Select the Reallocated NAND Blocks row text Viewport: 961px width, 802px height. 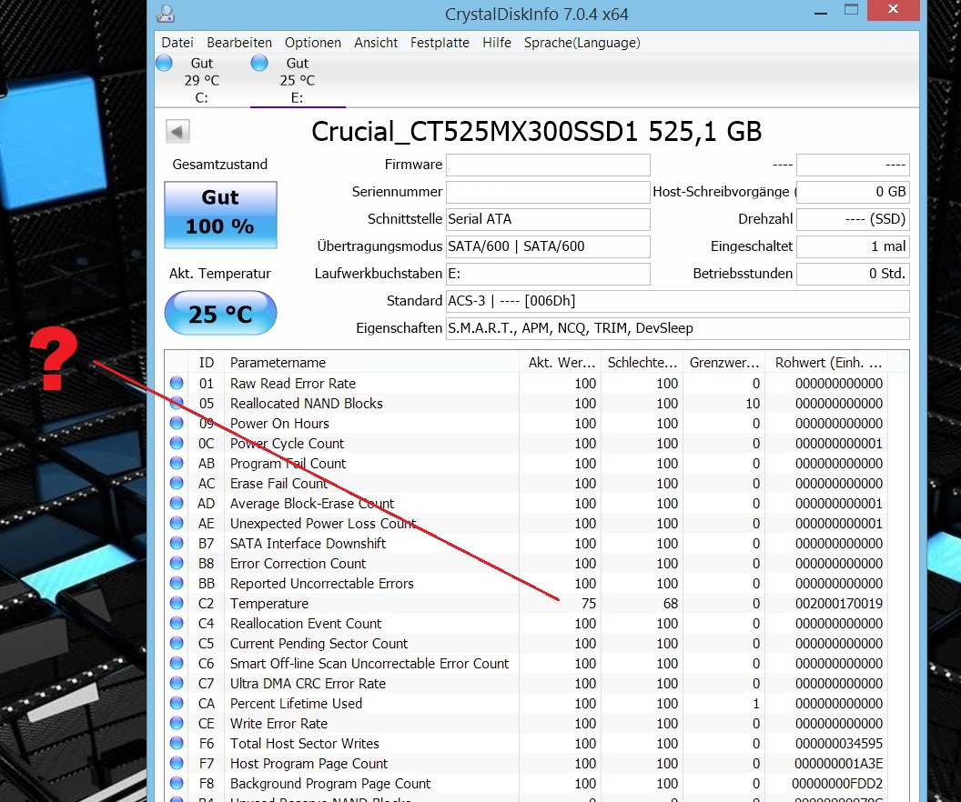click(x=307, y=404)
